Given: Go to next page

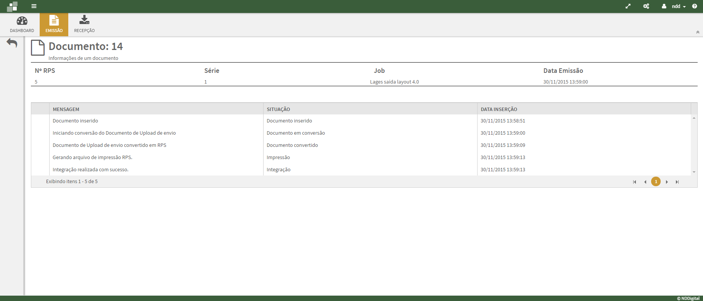Looking at the screenshot, I should [x=667, y=182].
